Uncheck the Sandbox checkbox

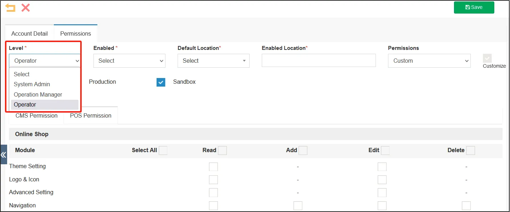[161, 82]
